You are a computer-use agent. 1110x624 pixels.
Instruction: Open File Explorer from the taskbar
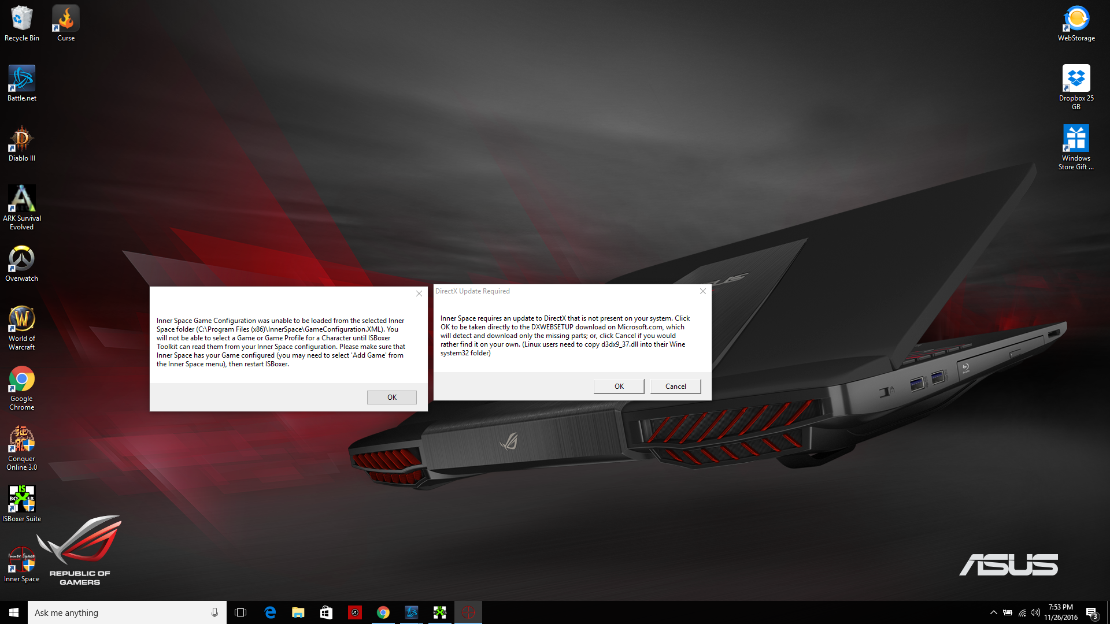298,612
